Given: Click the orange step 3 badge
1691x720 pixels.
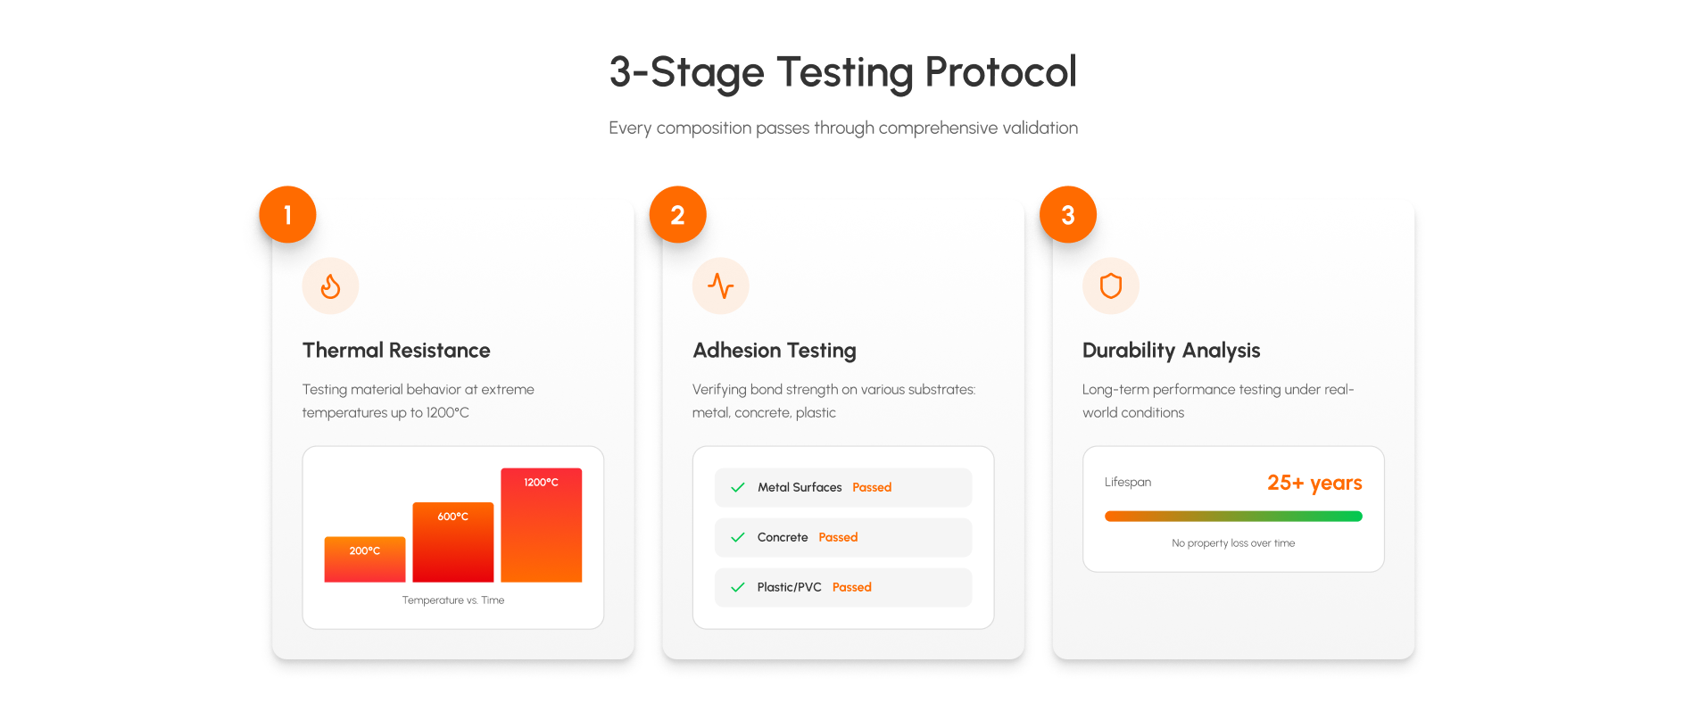Looking at the screenshot, I should (x=1067, y=215).
